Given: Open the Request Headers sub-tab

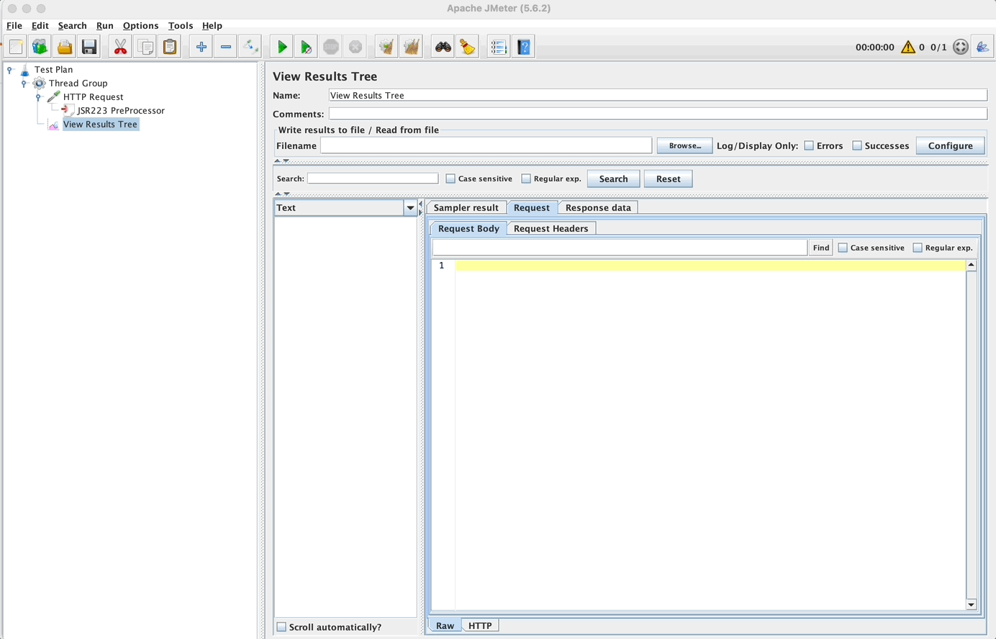Looking at the screenshot, I should [551, 229].
